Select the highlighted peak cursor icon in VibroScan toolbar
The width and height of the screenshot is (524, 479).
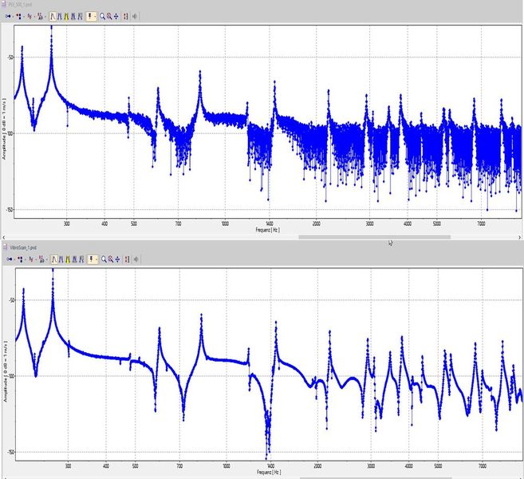tap(54, 259)
